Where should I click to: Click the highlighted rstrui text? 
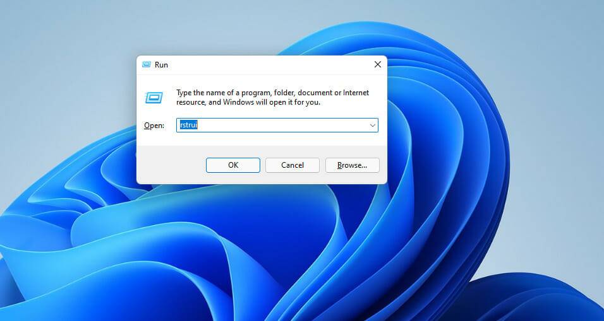point(189,125)
